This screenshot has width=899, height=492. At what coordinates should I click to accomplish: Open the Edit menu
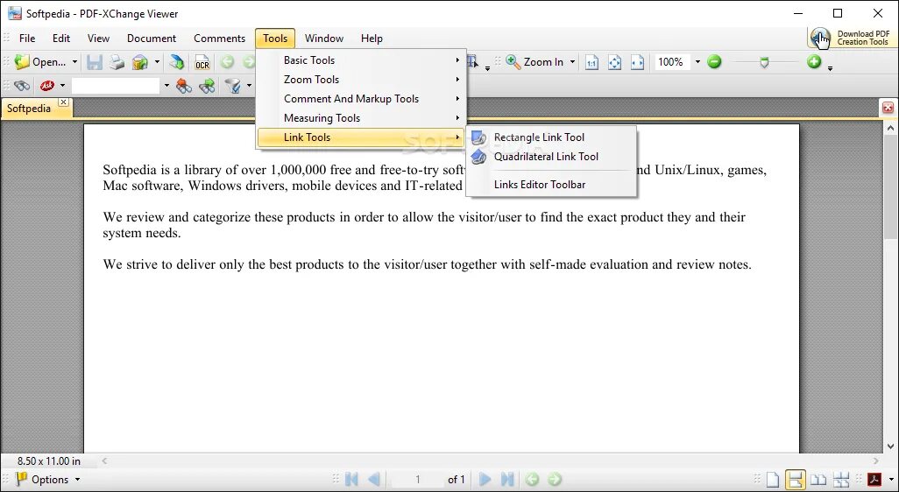point(61,39)
